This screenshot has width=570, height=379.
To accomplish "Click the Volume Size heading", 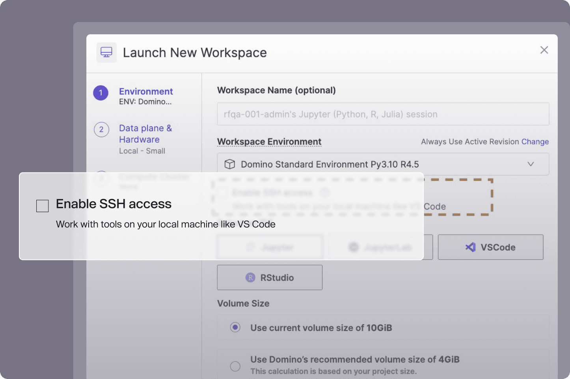I will click(x=243, y=303).
